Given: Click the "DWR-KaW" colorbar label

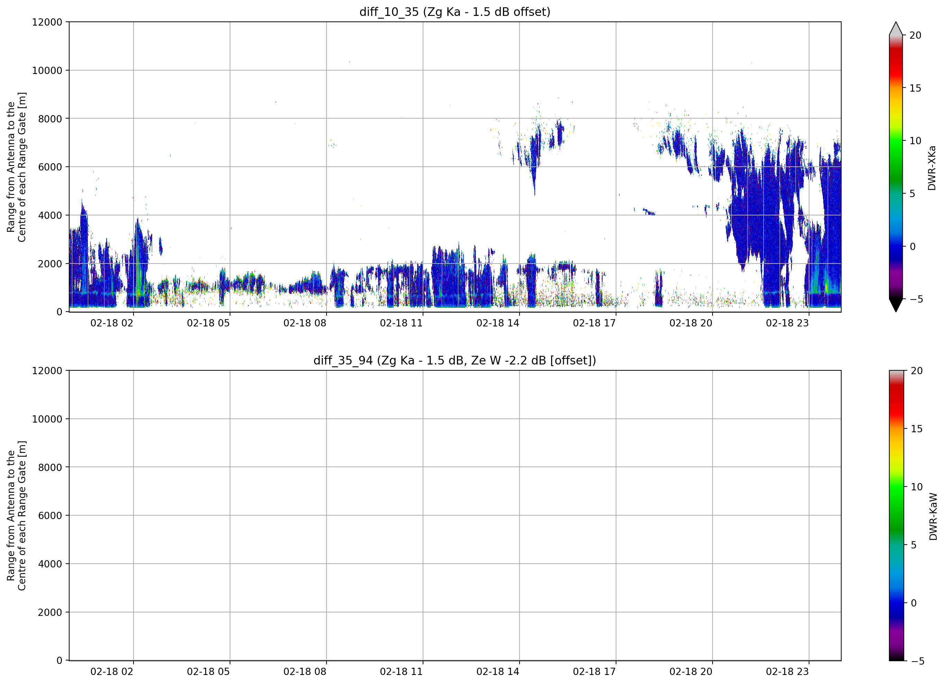Looking at the screenshot, I should coord(933,517).
